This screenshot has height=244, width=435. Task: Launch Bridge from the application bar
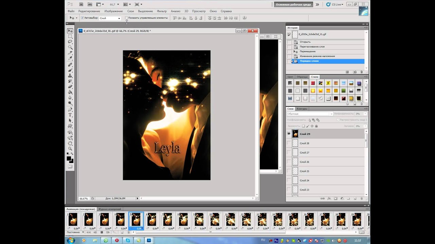(81, 4)
